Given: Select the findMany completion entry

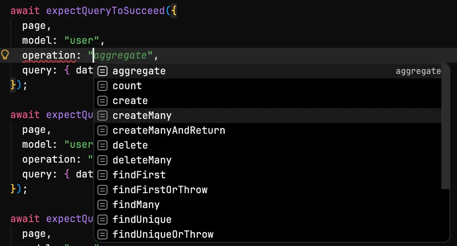Looking at the screenshot, I should (136, 204).
